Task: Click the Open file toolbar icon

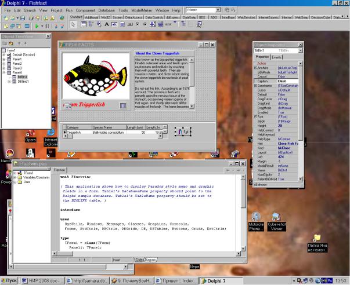Action: coord(12,18)
